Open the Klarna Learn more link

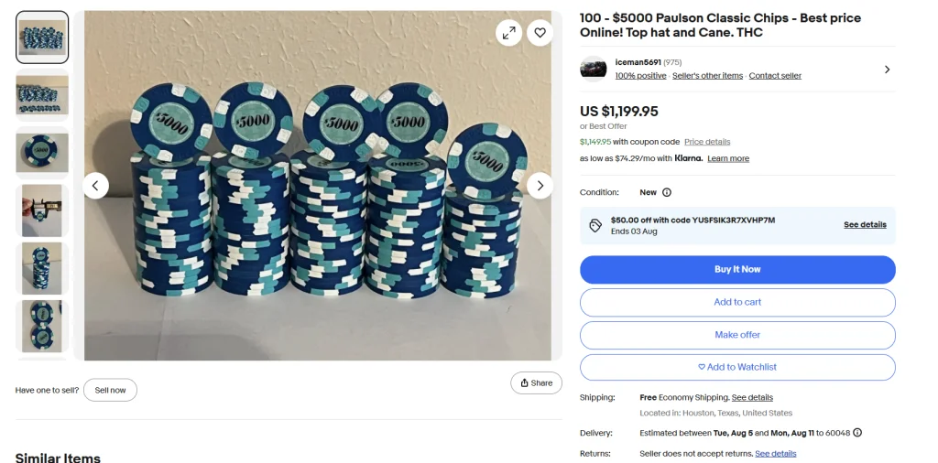click(x=728, y=159)
